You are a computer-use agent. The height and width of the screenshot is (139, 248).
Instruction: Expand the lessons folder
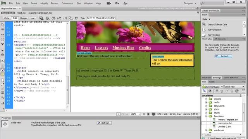pos(206,99)
